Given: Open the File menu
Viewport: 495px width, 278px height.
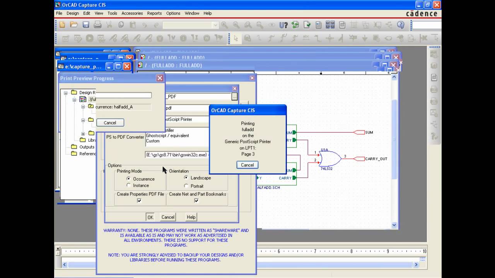Looking at the screenshot, I should (59, 13).
